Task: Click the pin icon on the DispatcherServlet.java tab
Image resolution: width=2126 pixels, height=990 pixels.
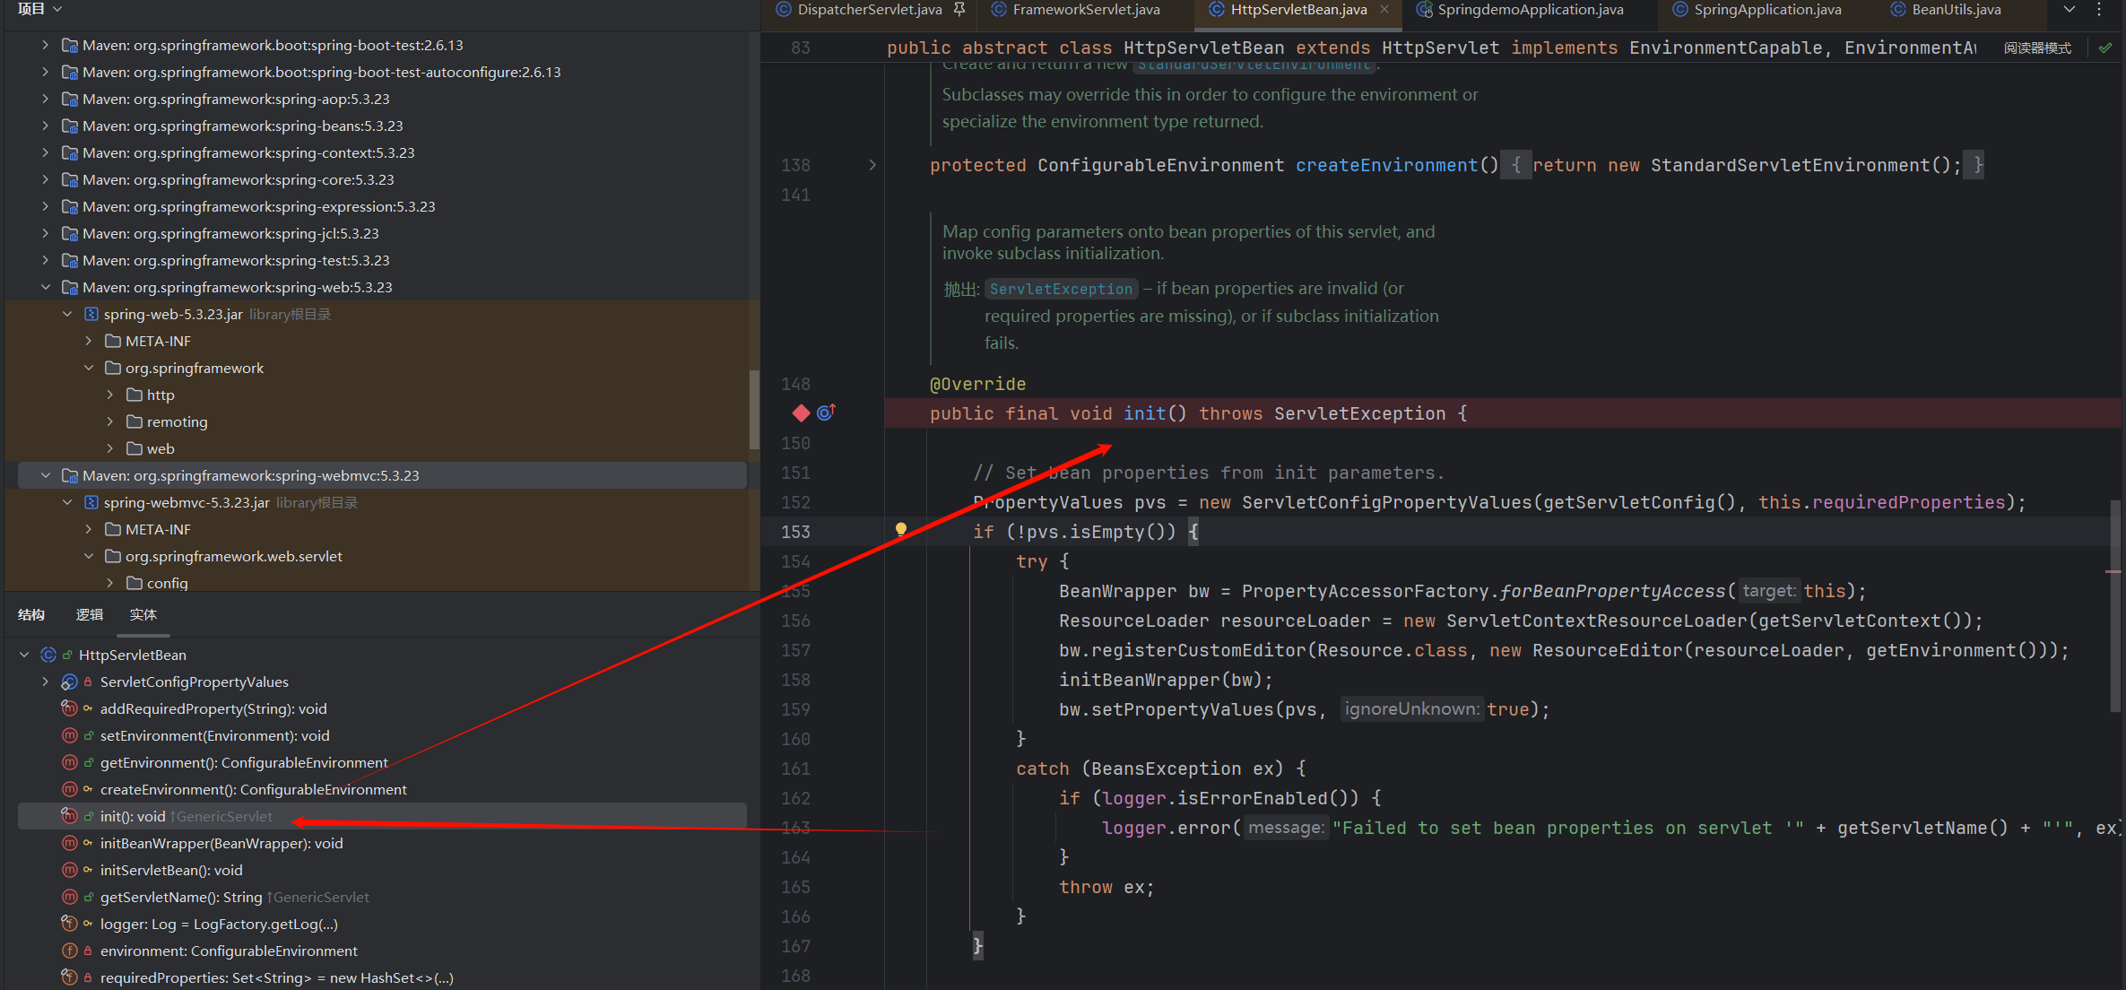Action: (959, 9)
